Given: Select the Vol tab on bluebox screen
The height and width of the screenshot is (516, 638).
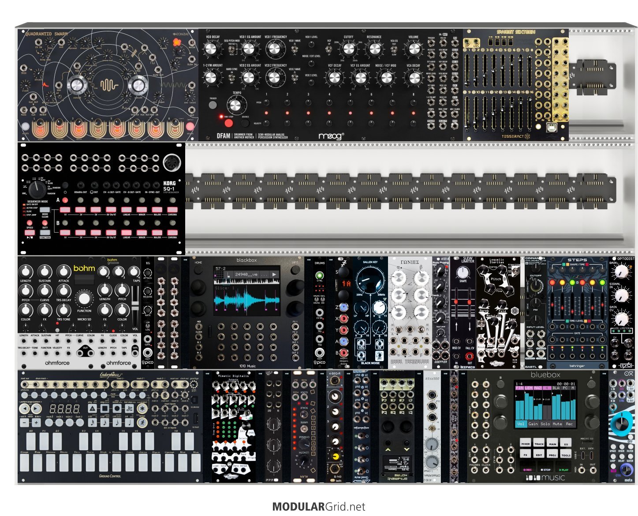Looking at the screenshot, I should pos(521,424).
